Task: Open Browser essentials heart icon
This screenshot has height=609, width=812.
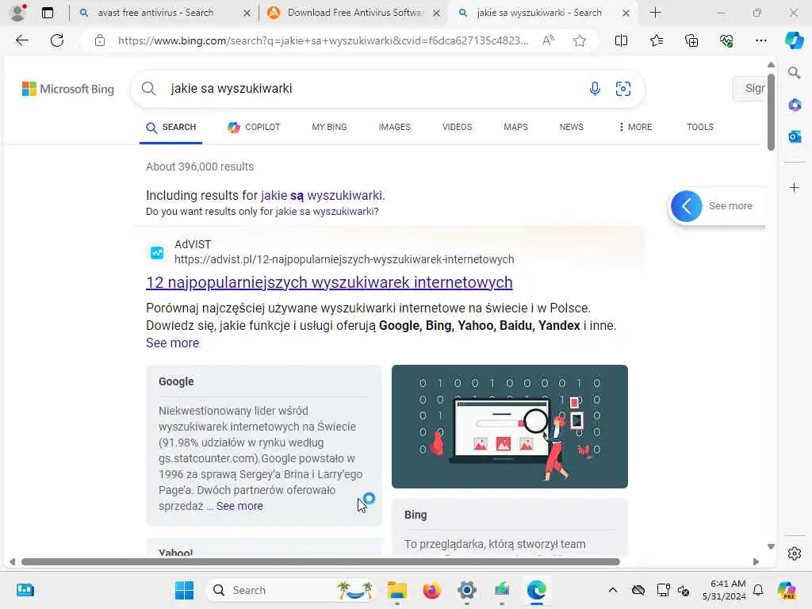Action: point(726,40)
